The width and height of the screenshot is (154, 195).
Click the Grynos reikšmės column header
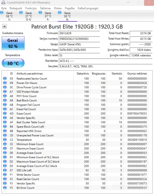pos(136,74)
